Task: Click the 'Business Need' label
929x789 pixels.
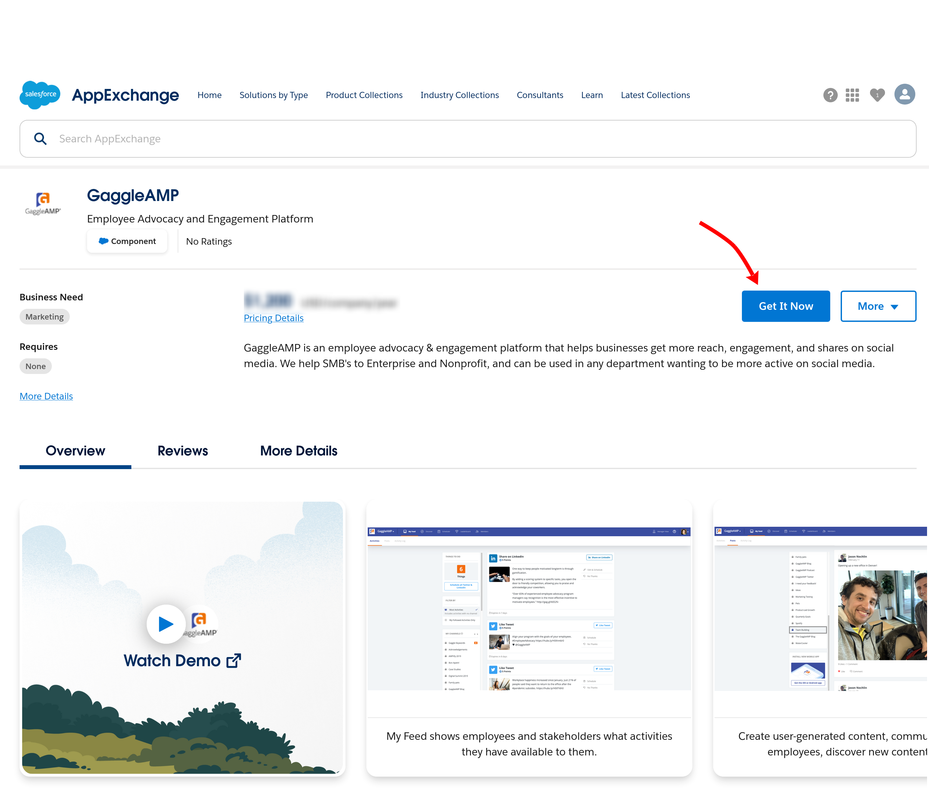Action: pos(51,297)
